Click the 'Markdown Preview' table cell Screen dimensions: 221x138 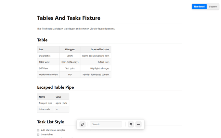tap(48, 74)
